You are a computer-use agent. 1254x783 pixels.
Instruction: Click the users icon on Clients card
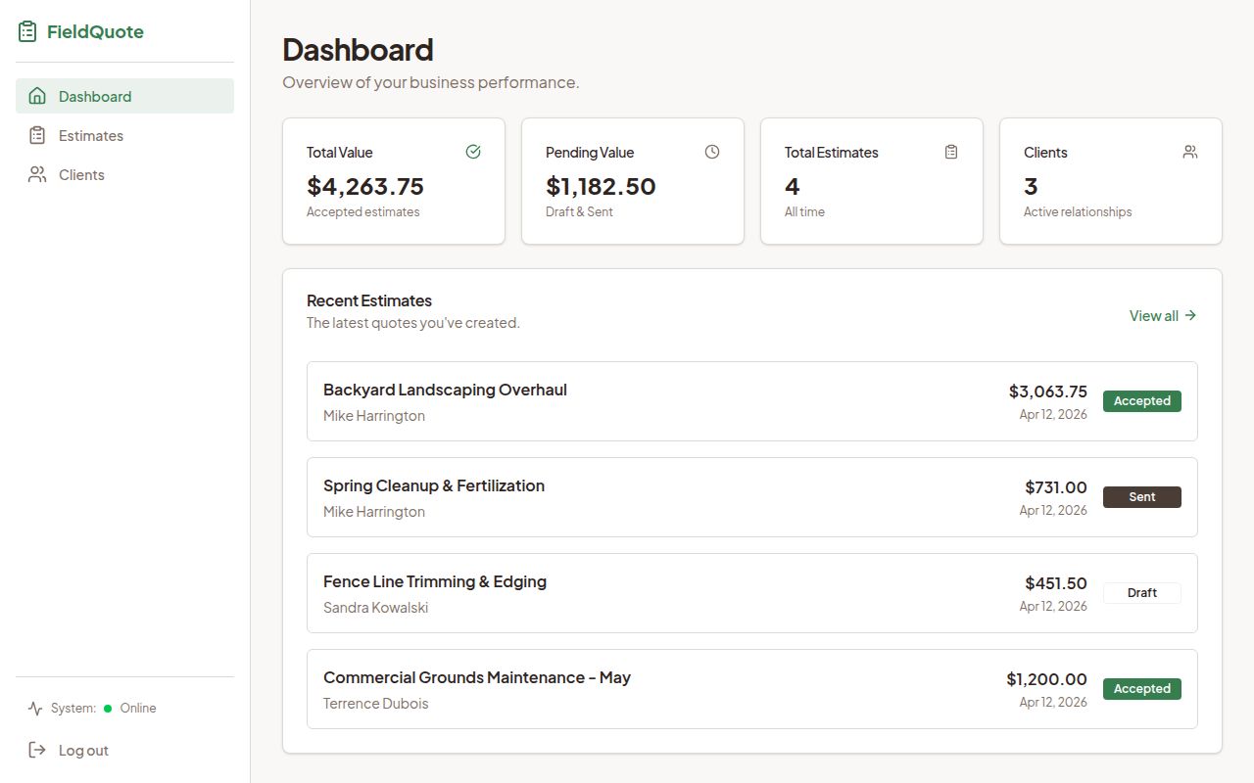tap(1190, 152)
